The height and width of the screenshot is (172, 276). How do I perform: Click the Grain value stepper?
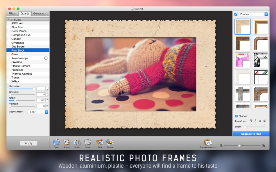47,100
